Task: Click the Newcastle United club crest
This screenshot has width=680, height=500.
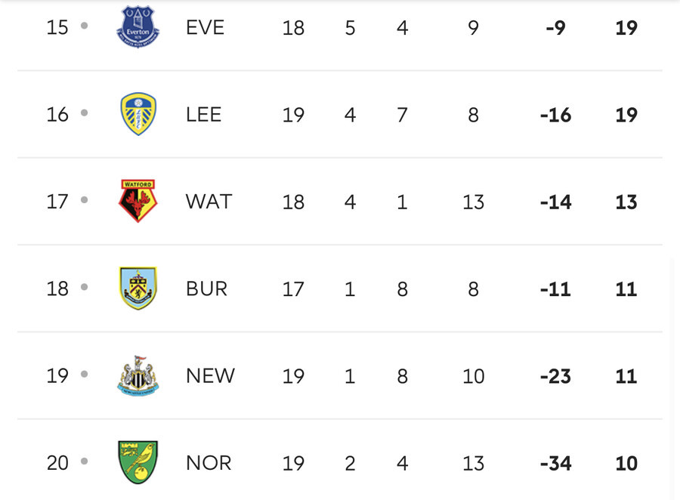Action: pos(138,375)
